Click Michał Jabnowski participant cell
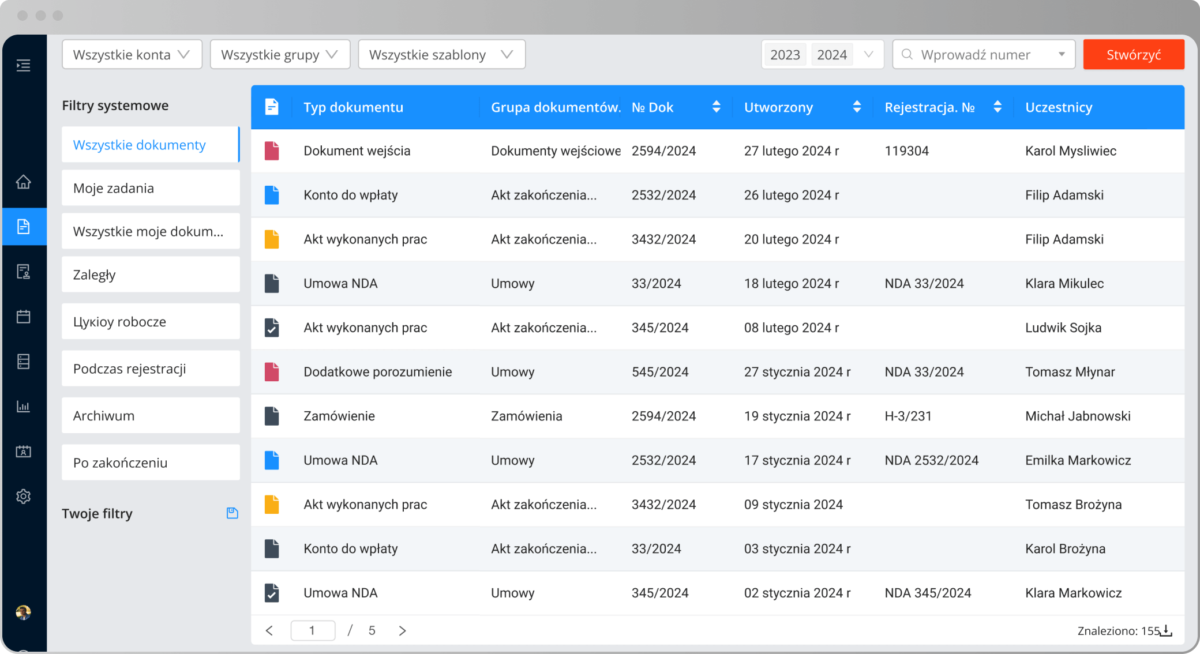The width and height of the screenshot is (1200, 654). click(x=1078, y=416)
